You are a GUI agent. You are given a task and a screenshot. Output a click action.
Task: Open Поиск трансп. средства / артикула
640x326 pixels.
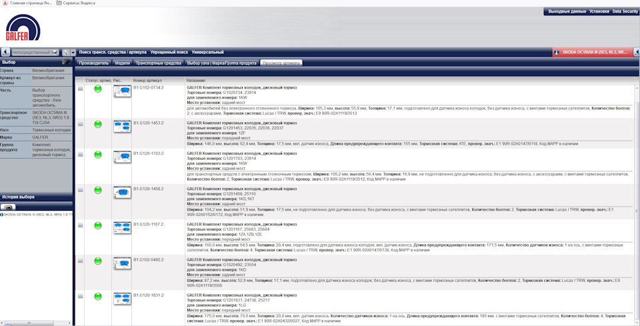click(x=113, y=52)
